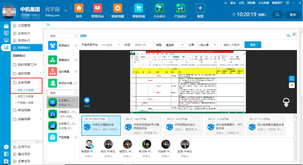The height and width of the screenshot is (165, 303).
Task: Open 立项管理 menu item
Action: point(24,26)
